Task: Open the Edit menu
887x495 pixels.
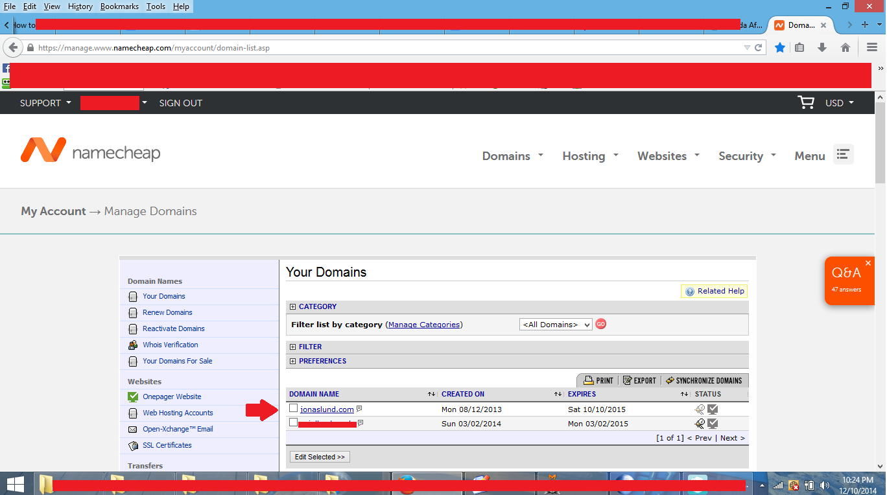Action: [30, 6]
